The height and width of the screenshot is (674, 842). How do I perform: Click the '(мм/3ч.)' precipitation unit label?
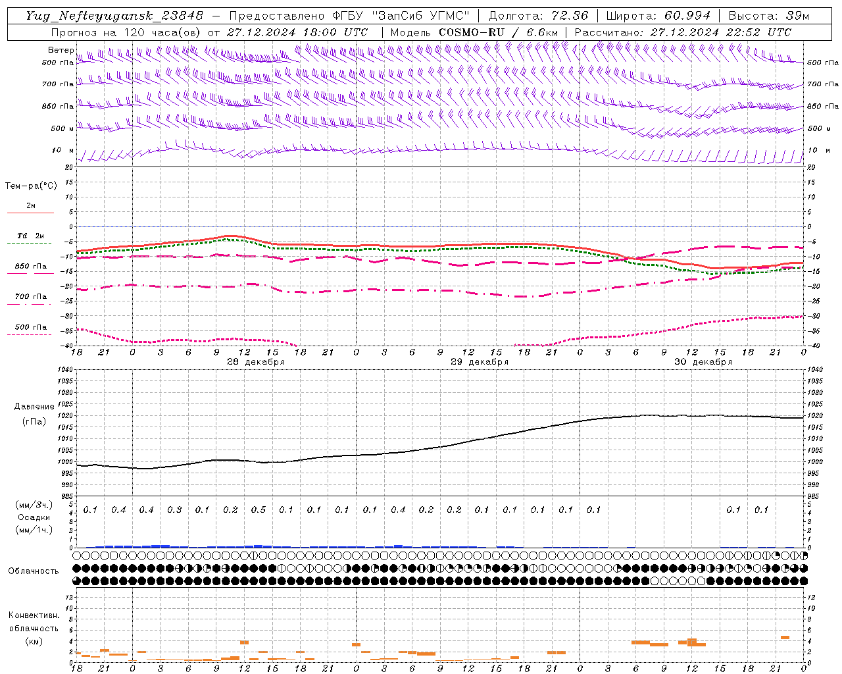(x=34, y=505)
